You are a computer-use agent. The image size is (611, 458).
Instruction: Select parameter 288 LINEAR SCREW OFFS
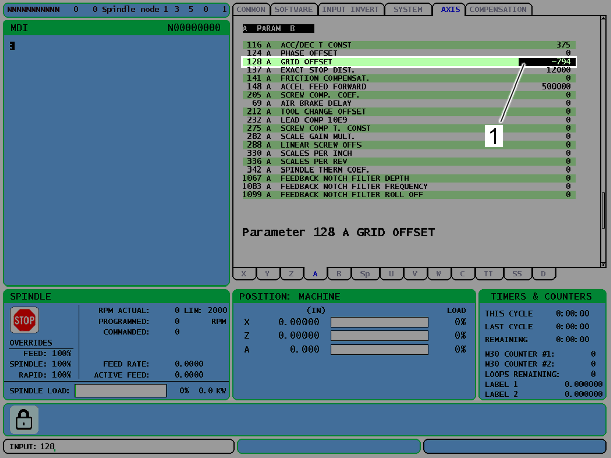click(x=409, y=145)
